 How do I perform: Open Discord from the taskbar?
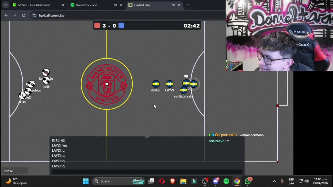click(216, 181)
